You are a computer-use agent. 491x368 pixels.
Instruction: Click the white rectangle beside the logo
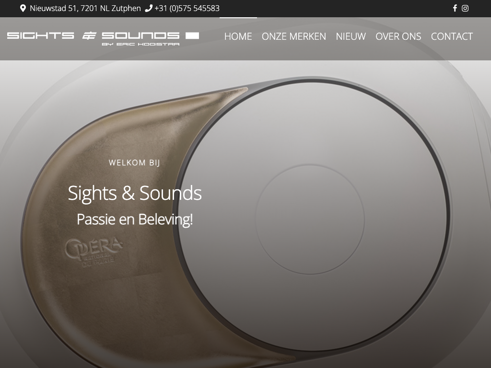(192, 35)
